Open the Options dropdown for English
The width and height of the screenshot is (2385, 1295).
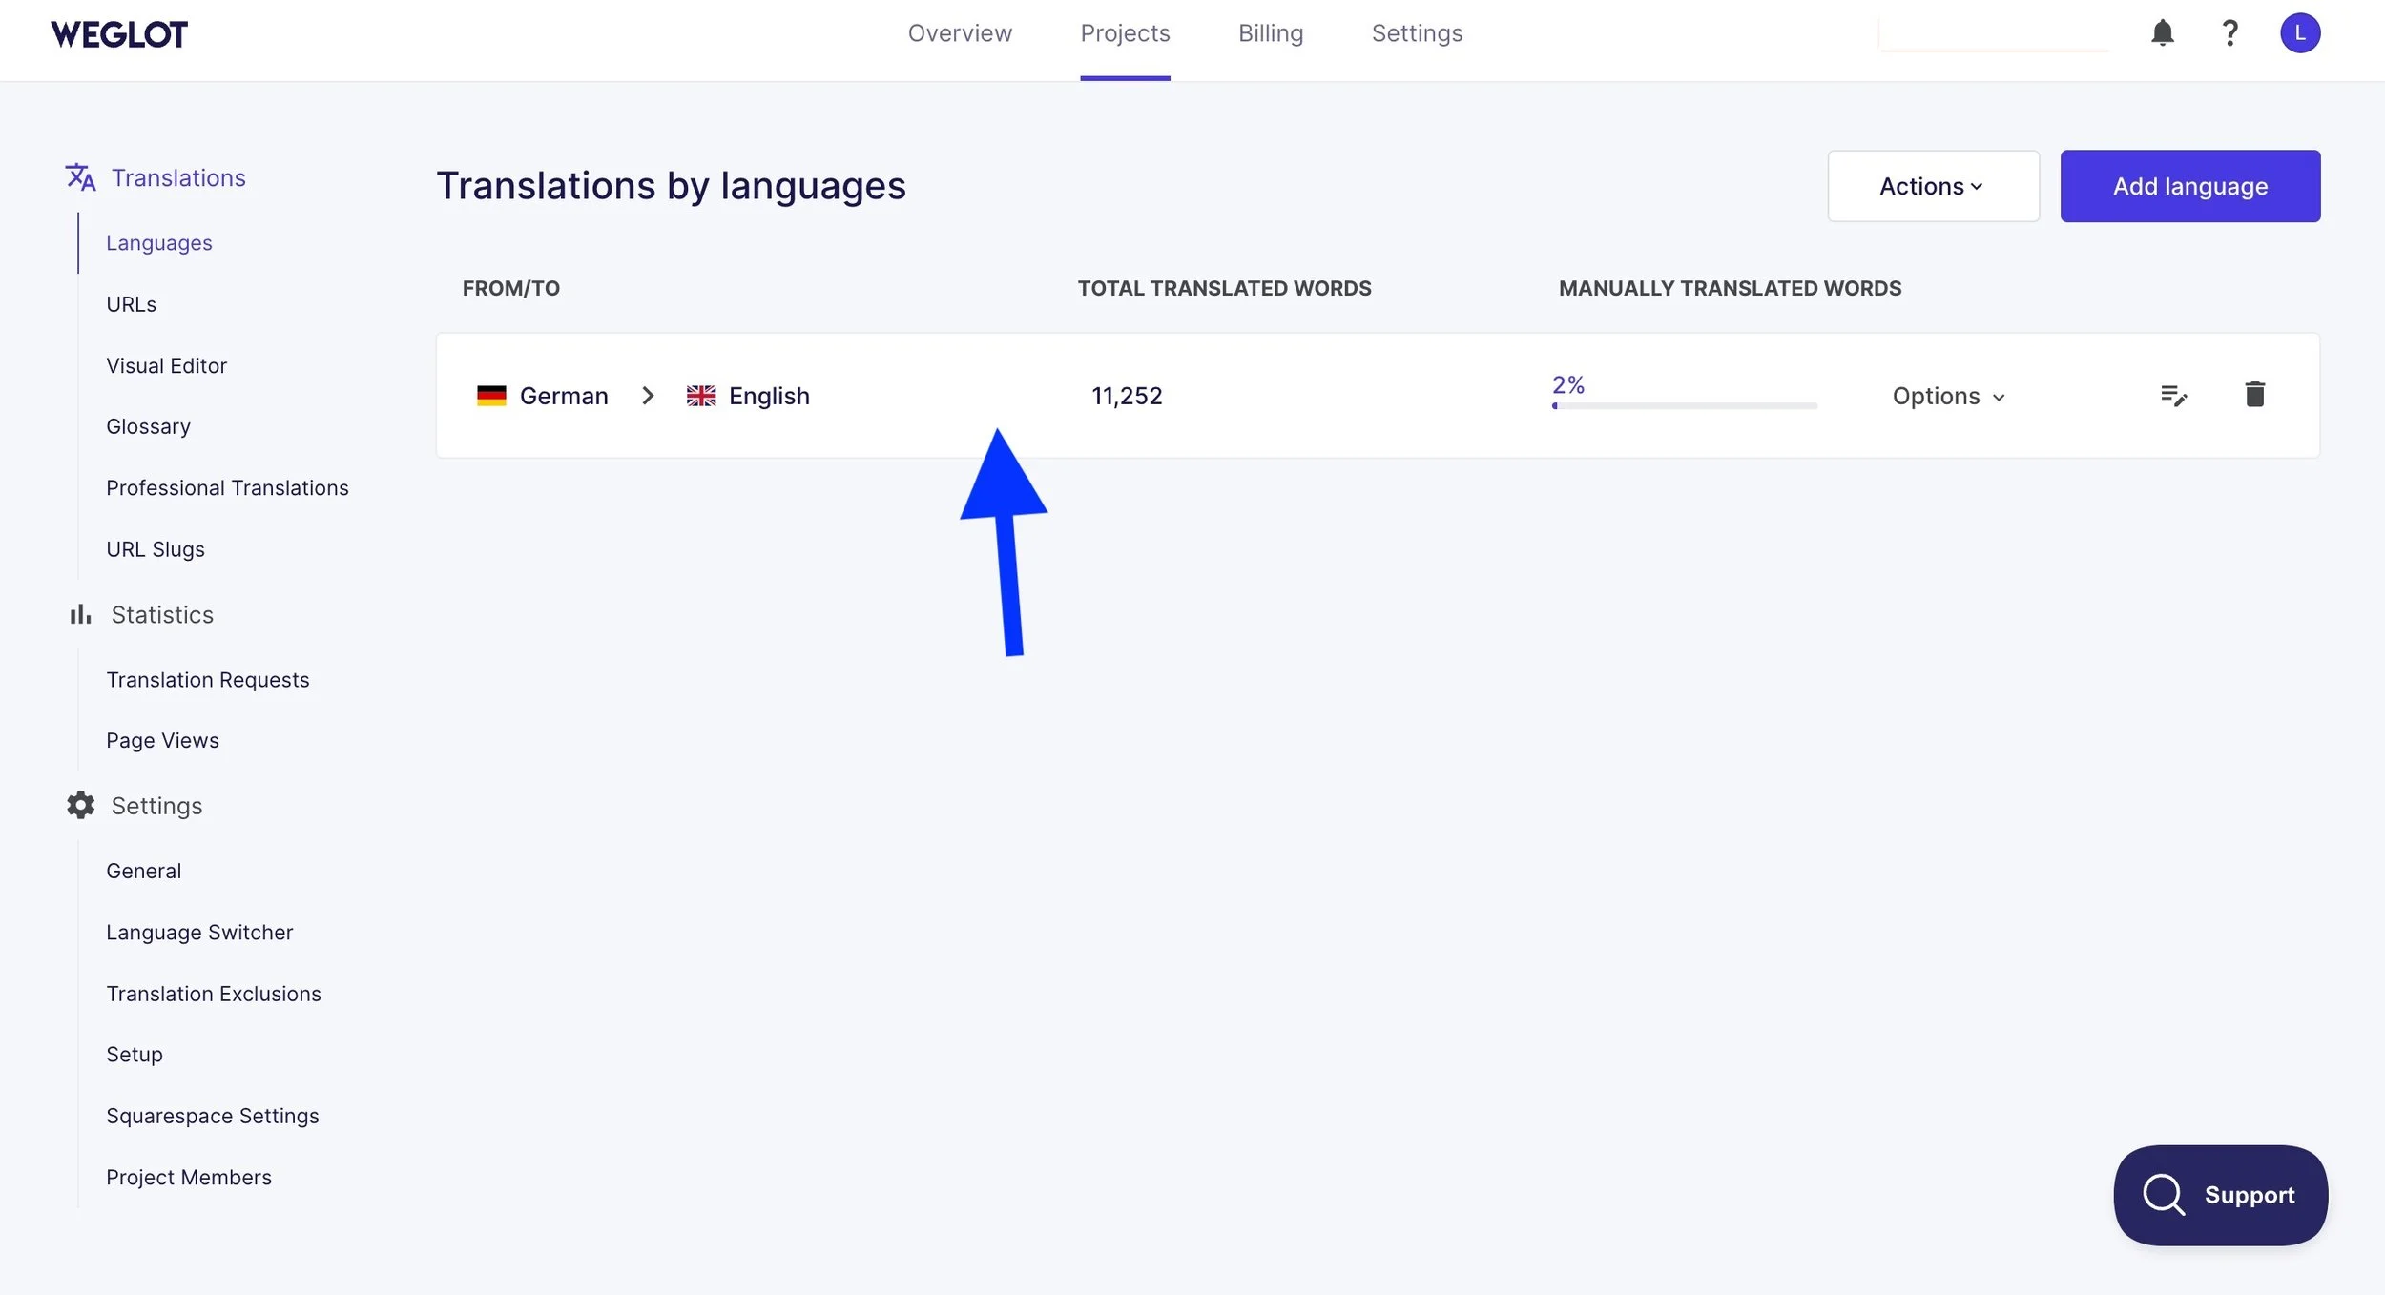(1948, 396)
